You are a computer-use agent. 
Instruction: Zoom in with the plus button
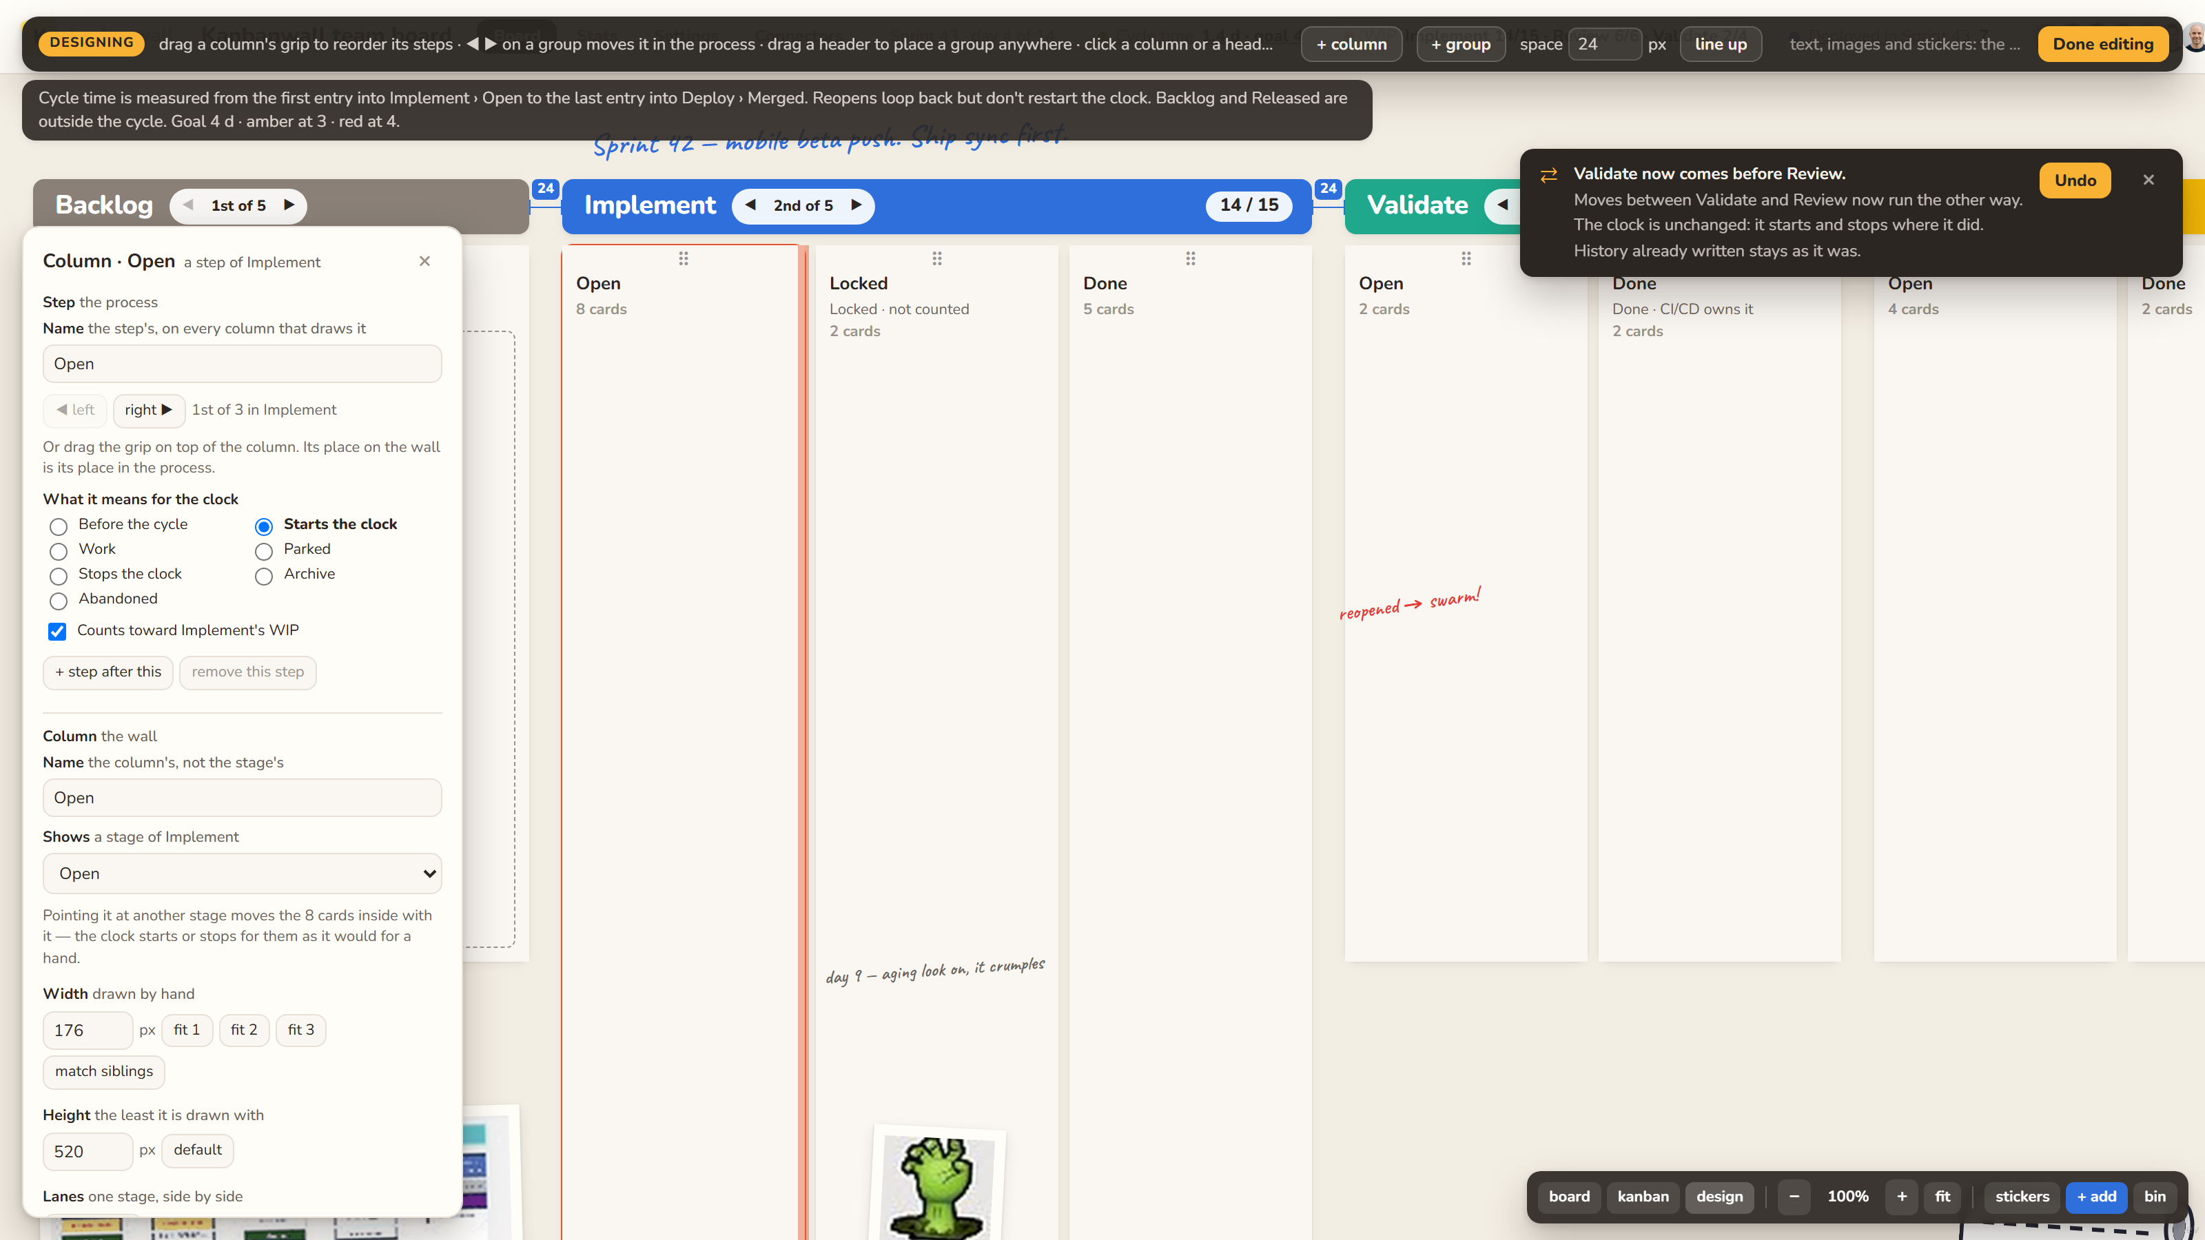click(1902, 1197)
